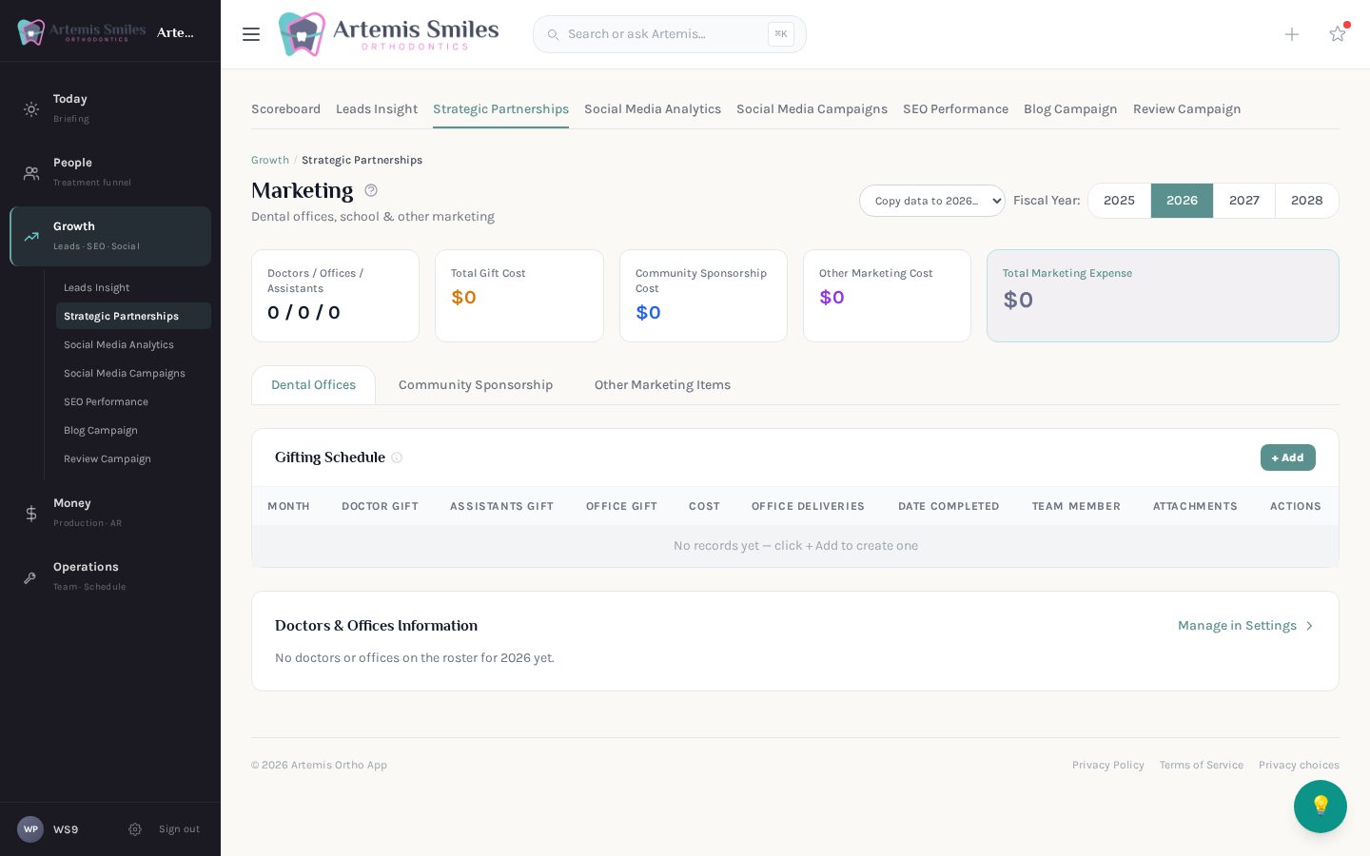Select the Community Sponsorship sub-tab
The width and height of the screenshot is (1370, 856).
(x=476, y=385)
